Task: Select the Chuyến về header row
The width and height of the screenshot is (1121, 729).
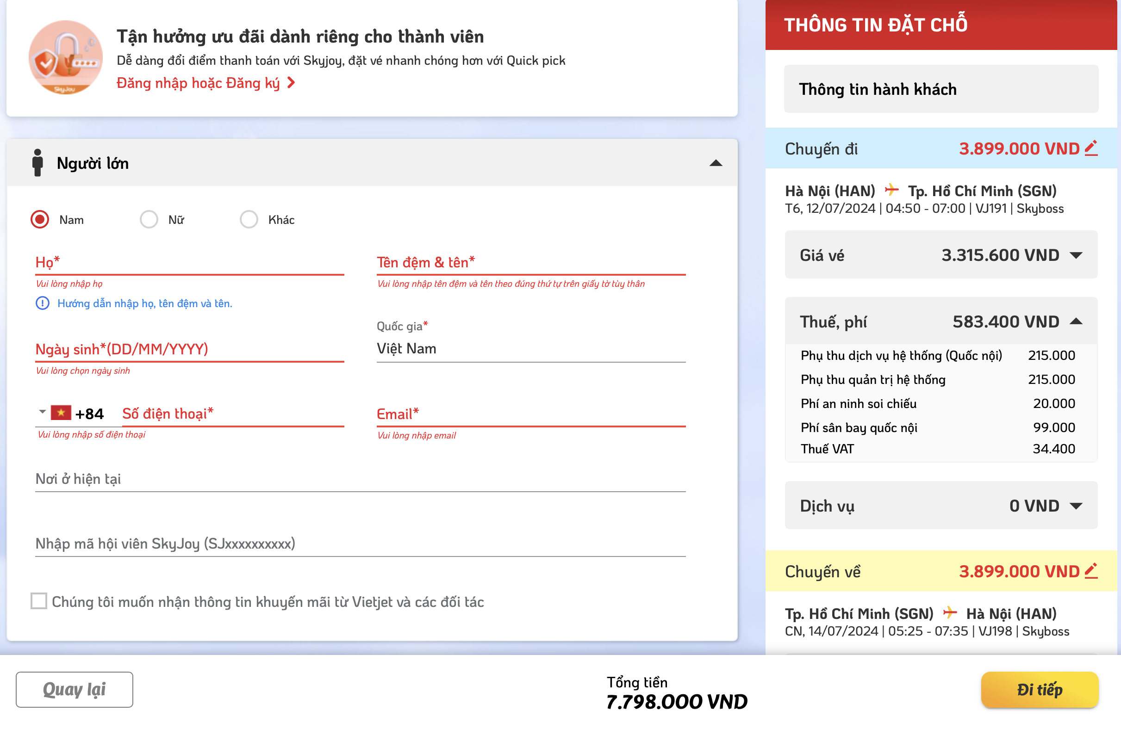Action: click(x=941, y=571)
